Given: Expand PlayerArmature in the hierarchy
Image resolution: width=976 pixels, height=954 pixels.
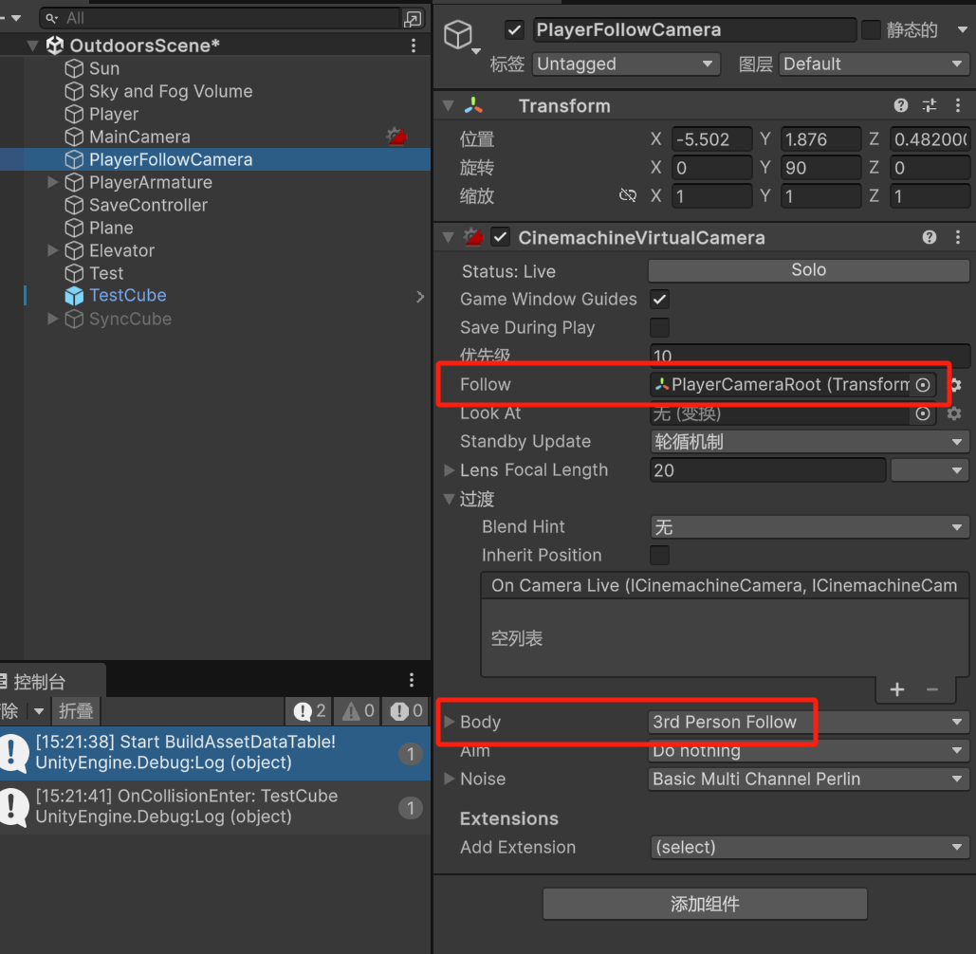Looking at the screenshot, I should (x=52, y=182).
